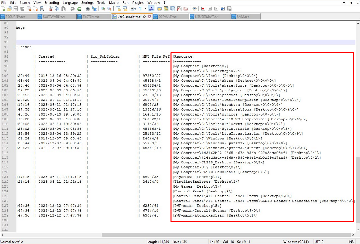Toggle the Word wrap button
The width and height of the screenshot is (360, 244).
[133, 9]
